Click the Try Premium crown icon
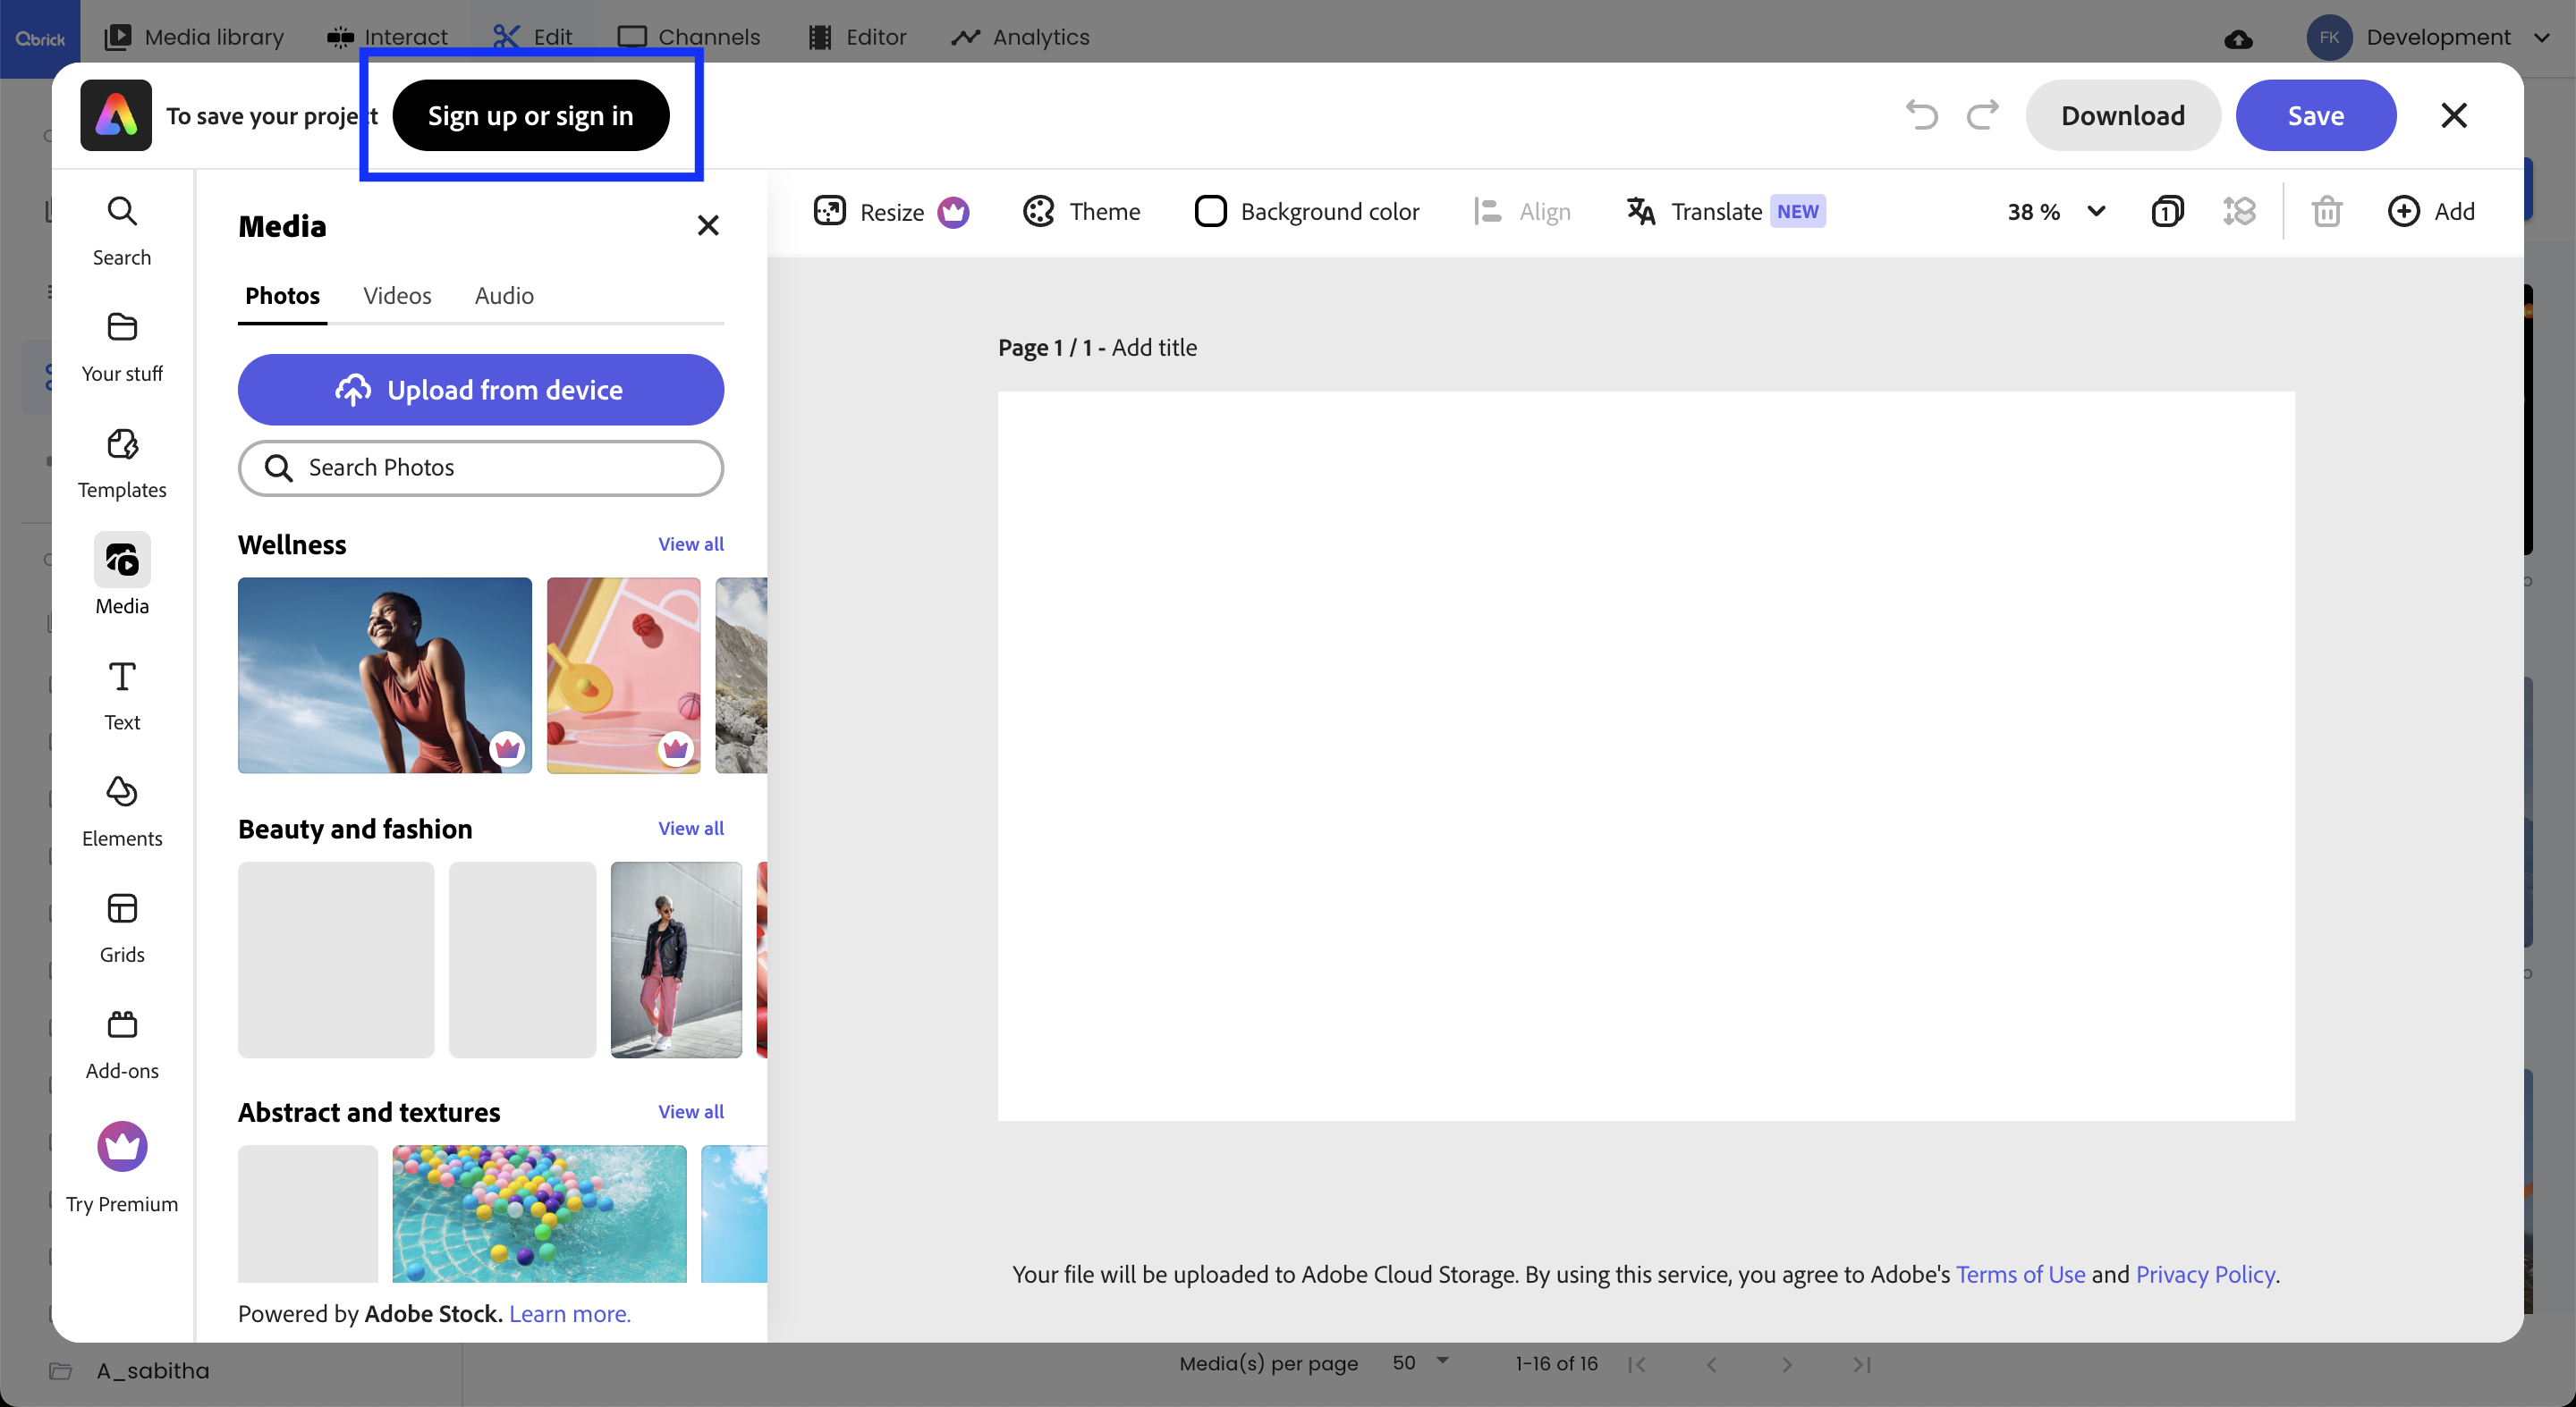Viewport: 2576px width, 1407px height. coord(122,1145)
